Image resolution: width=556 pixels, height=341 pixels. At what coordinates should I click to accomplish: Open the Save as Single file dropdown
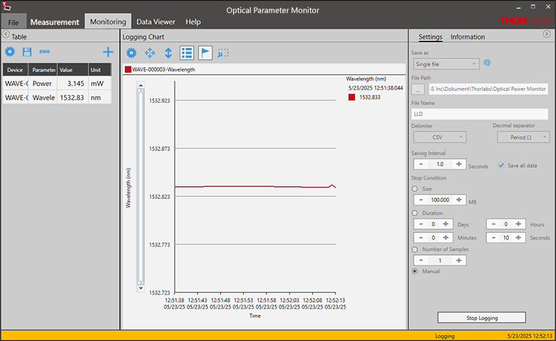(x=446, y=63)
